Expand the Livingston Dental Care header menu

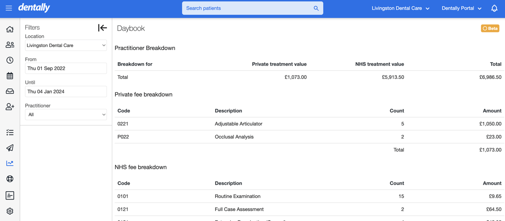[x=400, y=8]
